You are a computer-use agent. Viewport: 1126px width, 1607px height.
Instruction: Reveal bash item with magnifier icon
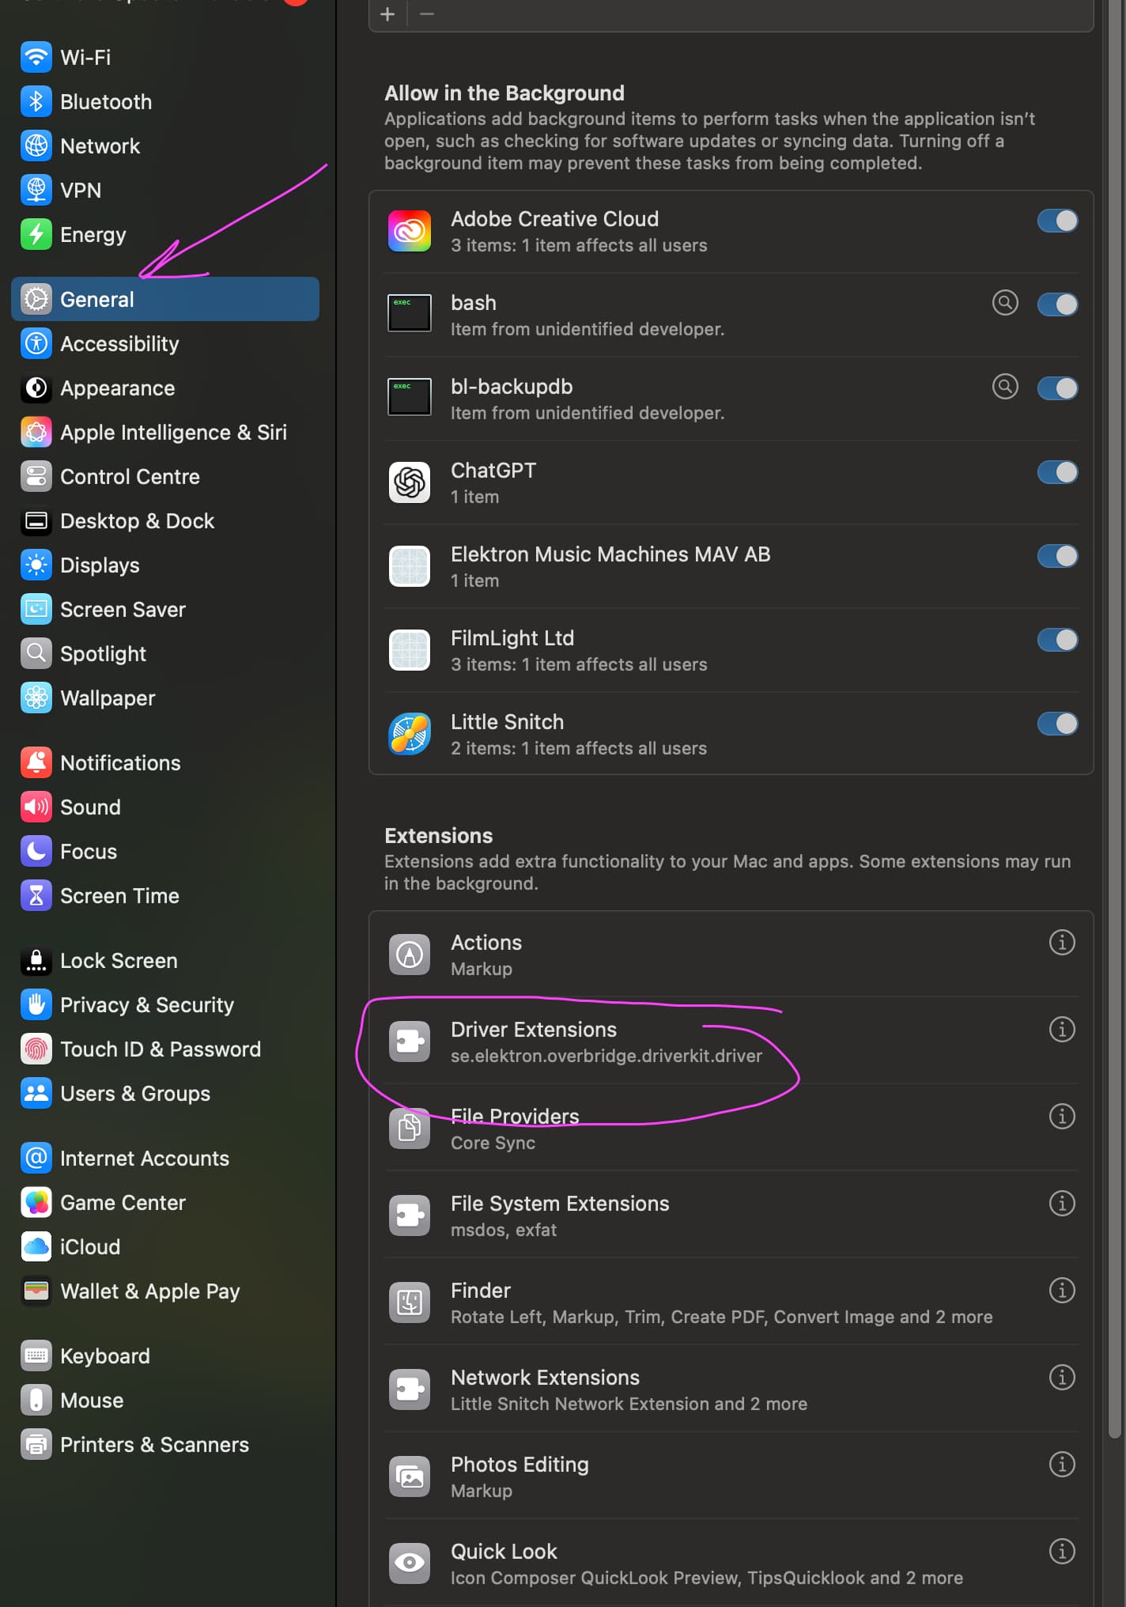click(x=1005, y=303)
